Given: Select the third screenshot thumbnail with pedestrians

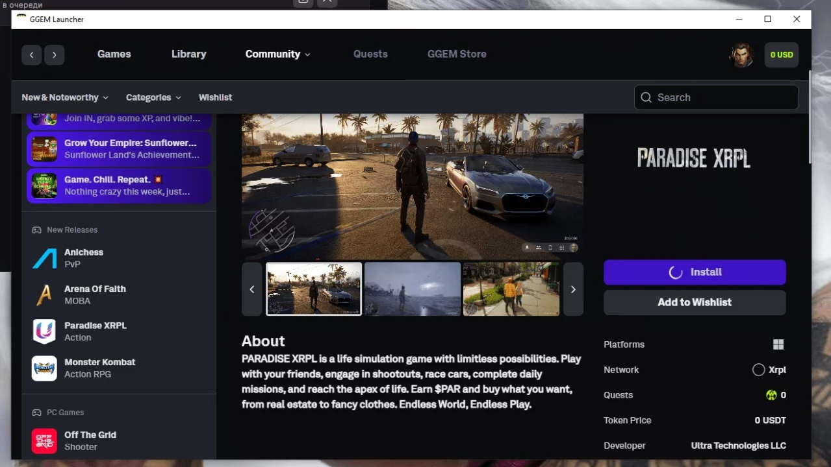Looking at the screenshot, I should (x=511, y=289).
